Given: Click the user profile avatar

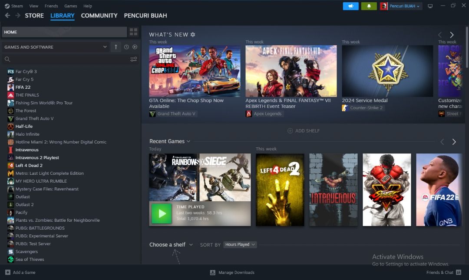Looking at the screenshot, I should point(384,6).
